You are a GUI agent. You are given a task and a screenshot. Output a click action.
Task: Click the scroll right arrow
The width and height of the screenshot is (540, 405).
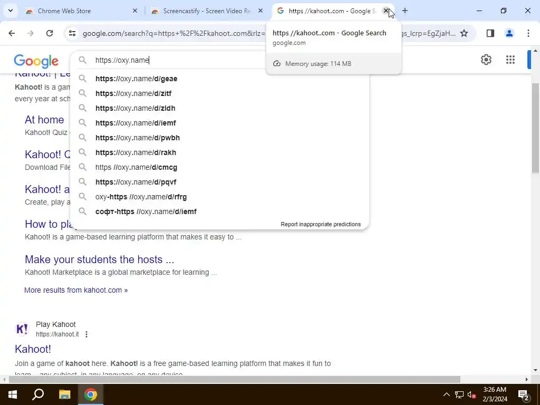point(527,380)
